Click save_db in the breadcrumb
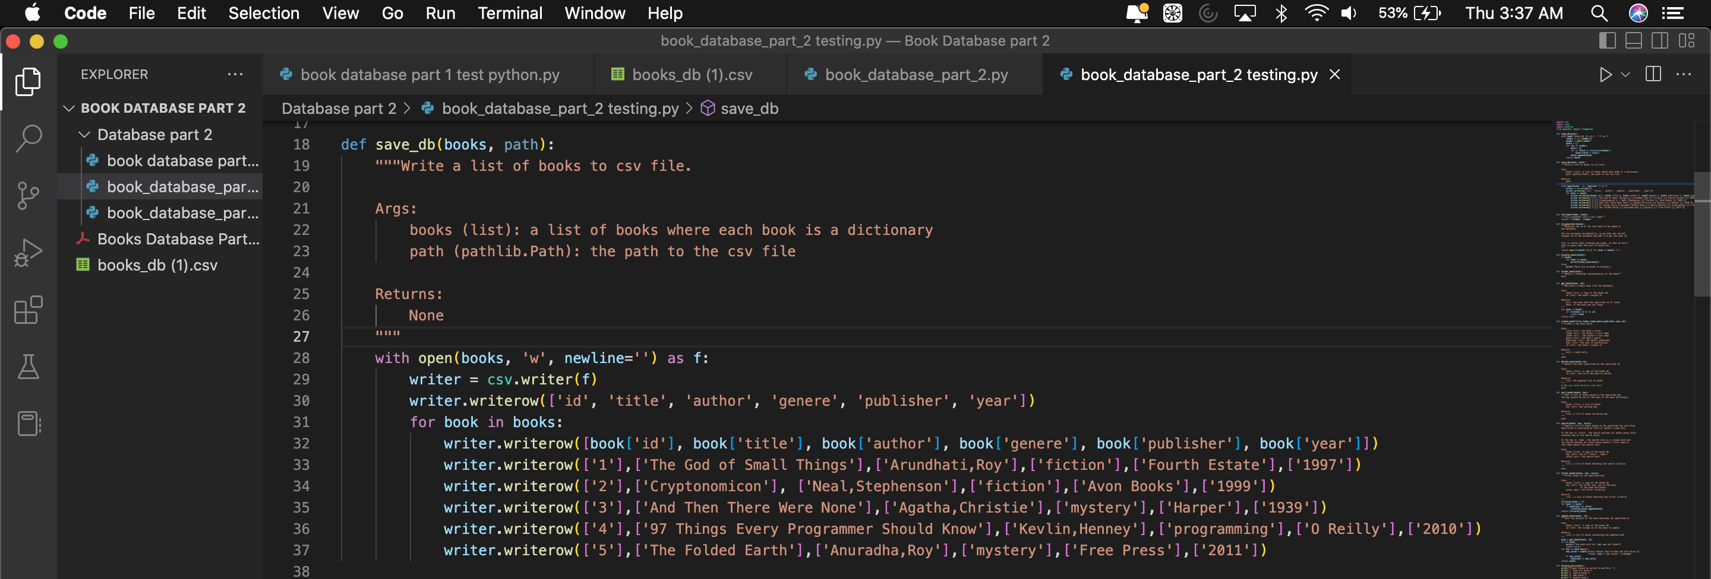Image resolution: width=1711 pixels, height=579 pixels. point(749,109)
